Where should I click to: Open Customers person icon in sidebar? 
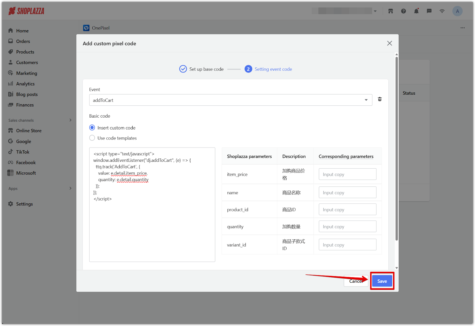(11, 62)
